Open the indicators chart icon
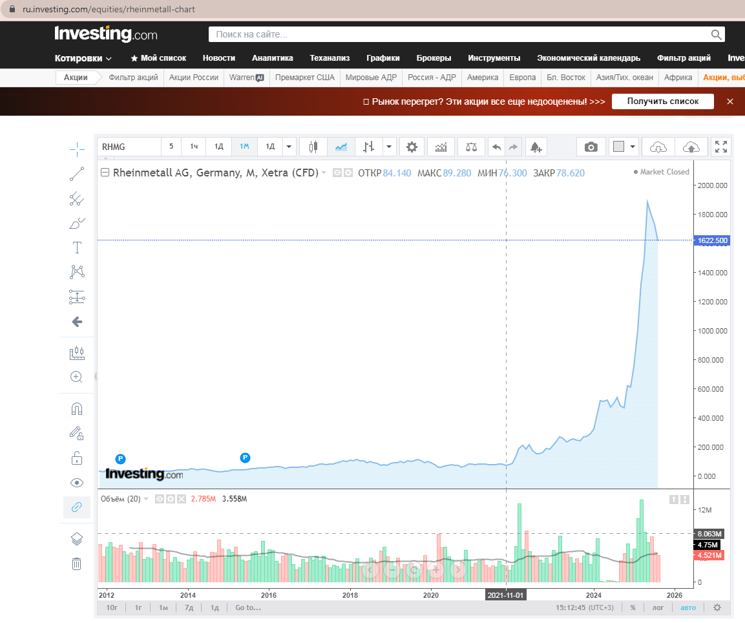The height and width of the screenshot is (623, 745). 441,147
